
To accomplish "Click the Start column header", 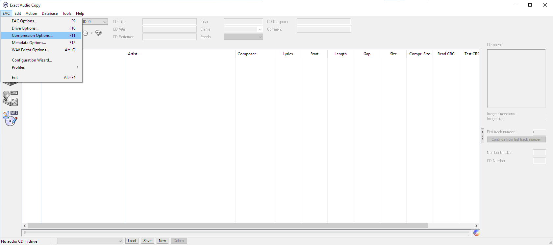I will coord(314,54).
